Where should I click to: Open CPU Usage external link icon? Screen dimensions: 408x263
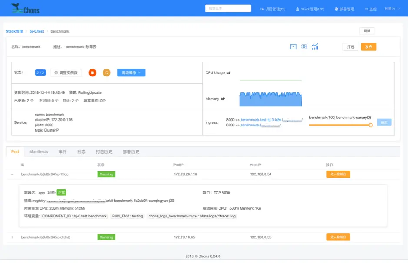(x=229, y=73)
